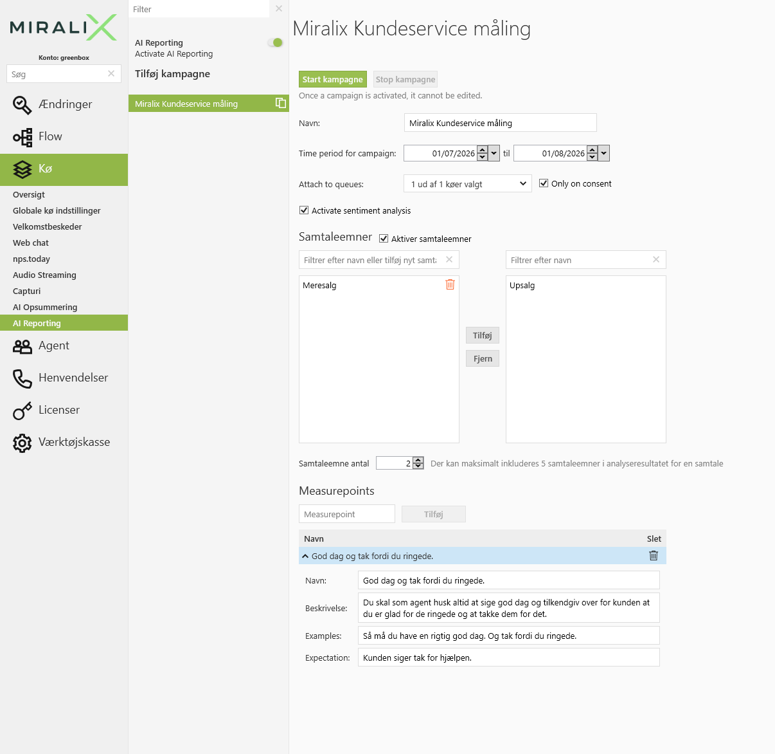The image size is (775, 754).
Task: Open the AI Opsummering menu item
Action: tap(45, 307)
